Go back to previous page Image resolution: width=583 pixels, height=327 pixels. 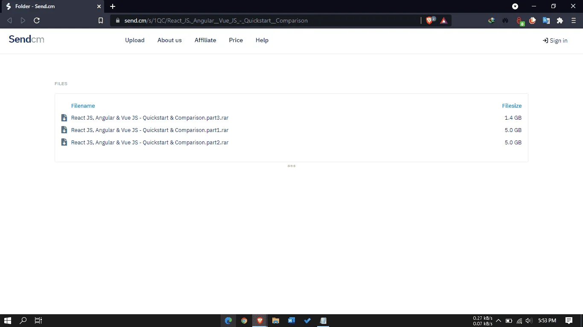pyautogui.click(x=9, y=20)
